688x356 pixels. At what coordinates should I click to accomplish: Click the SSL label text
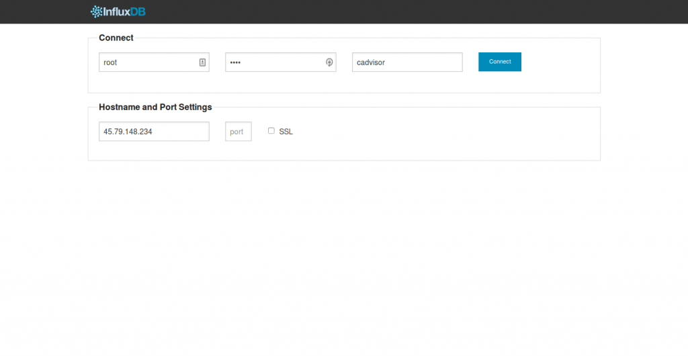click(x=286, y=132)
